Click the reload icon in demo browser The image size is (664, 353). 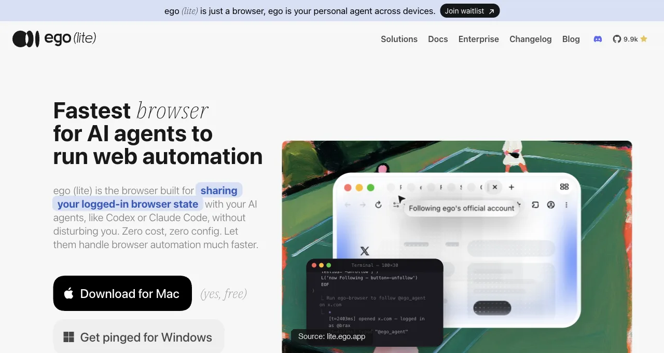click(378, 205)
